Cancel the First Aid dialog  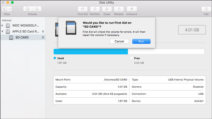tap(119, 41)
